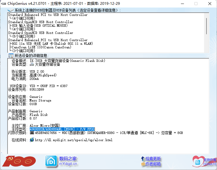Minimize the ChipGenius window
217x170 pixels.
182,4
